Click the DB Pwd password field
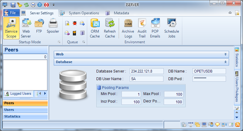Screen dimensions: 243x131 (209, 79)
